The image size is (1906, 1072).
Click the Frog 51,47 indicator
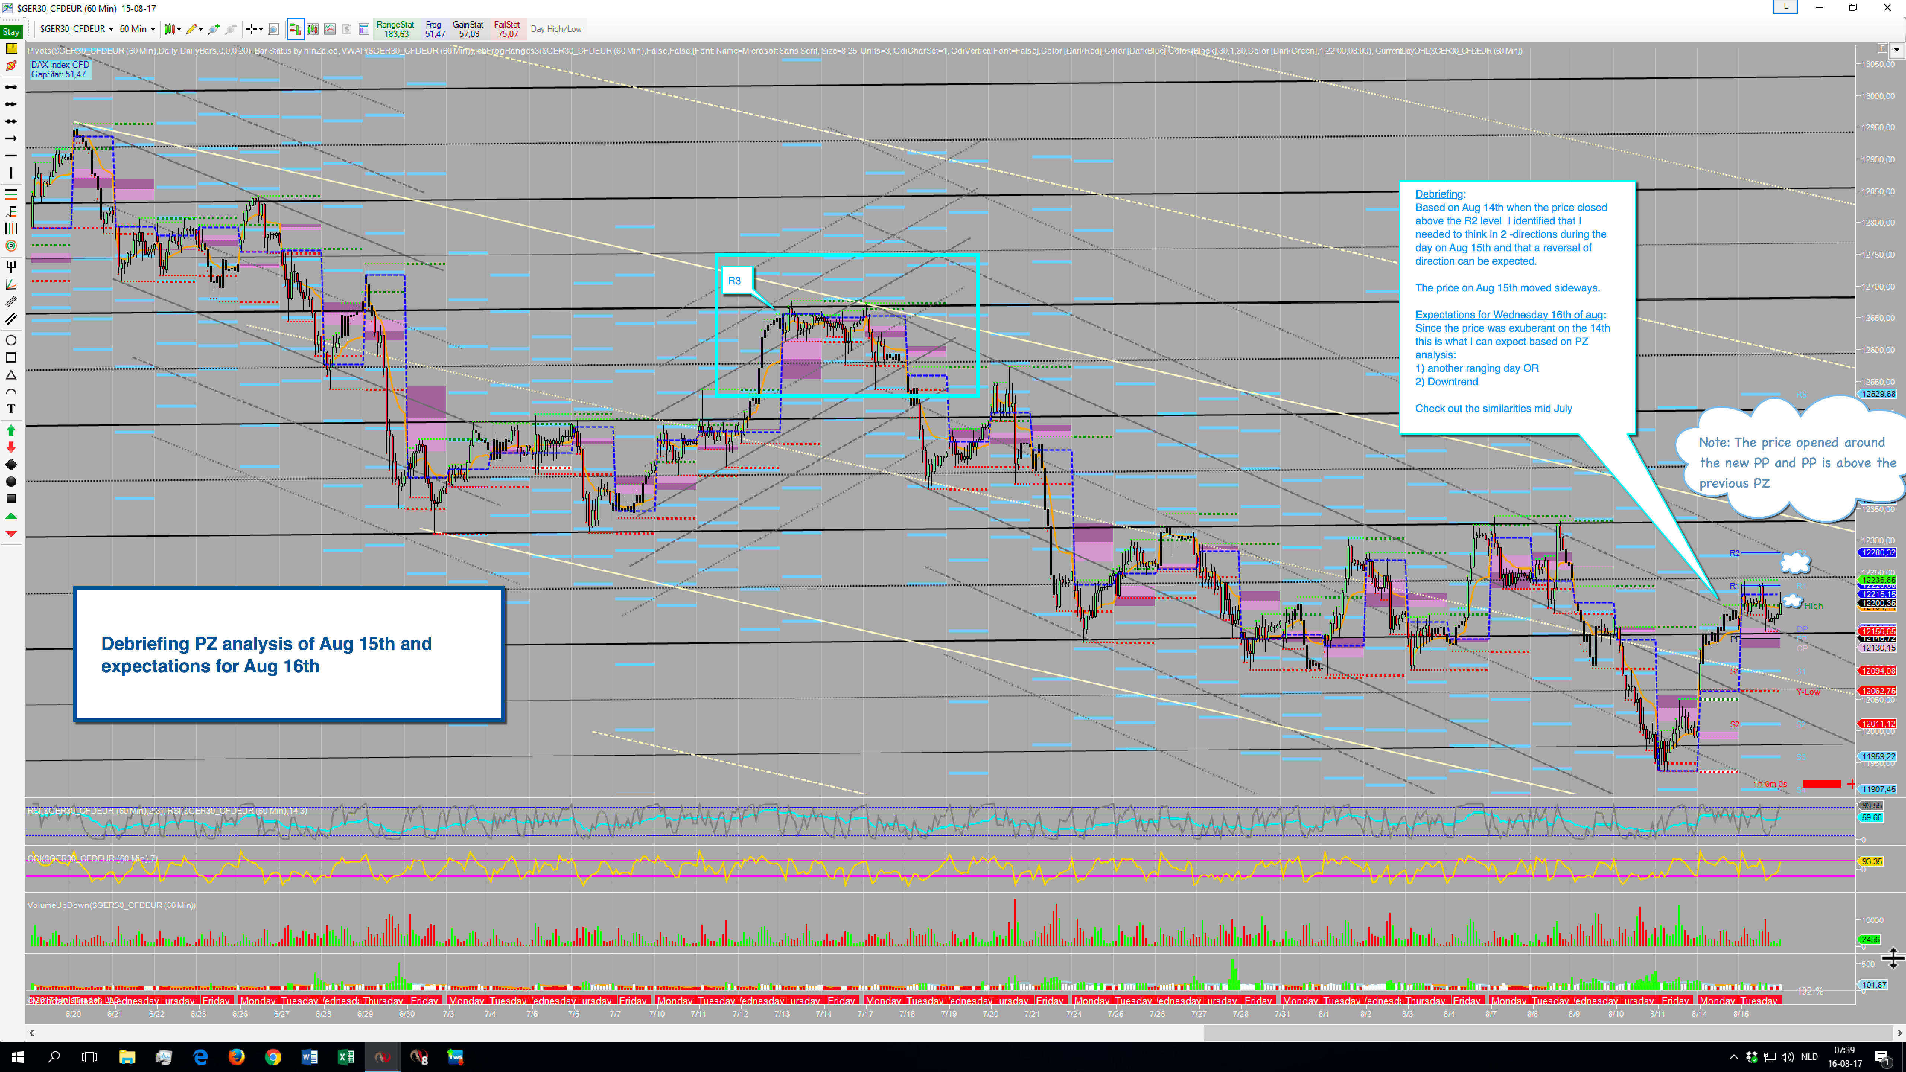pos(434,29)
